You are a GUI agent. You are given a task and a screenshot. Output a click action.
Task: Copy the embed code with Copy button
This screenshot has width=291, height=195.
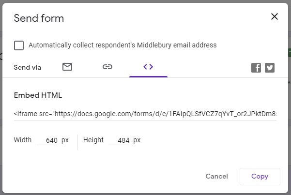point(260,176)
